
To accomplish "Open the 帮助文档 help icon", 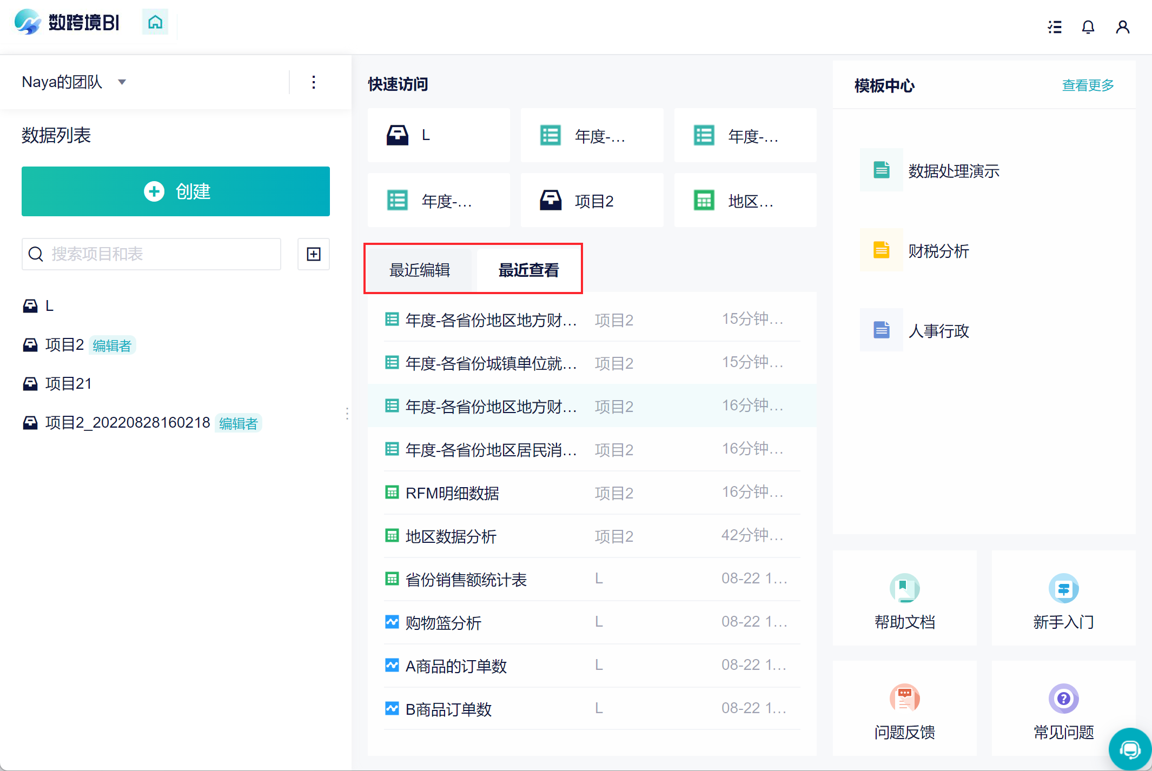I will coord(904,588).
